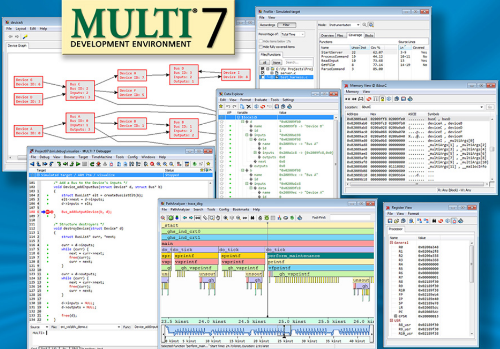Click the black X delete icon in Data Explorer
500x349 pixels.
click(x=249, y=106)
